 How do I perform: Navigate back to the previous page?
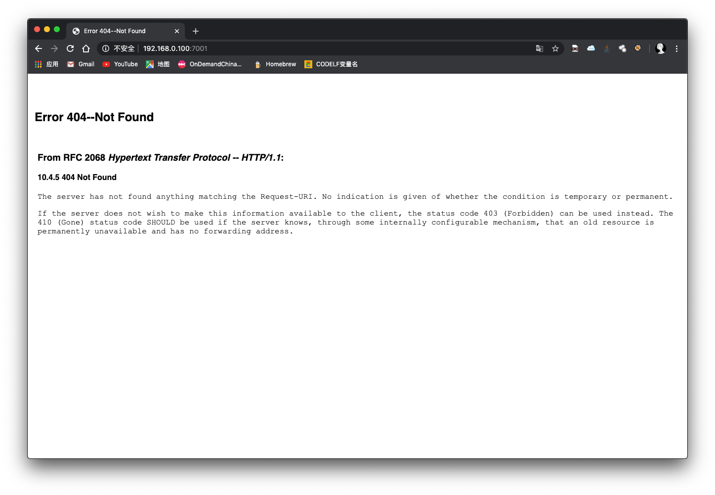coord(39,48)
